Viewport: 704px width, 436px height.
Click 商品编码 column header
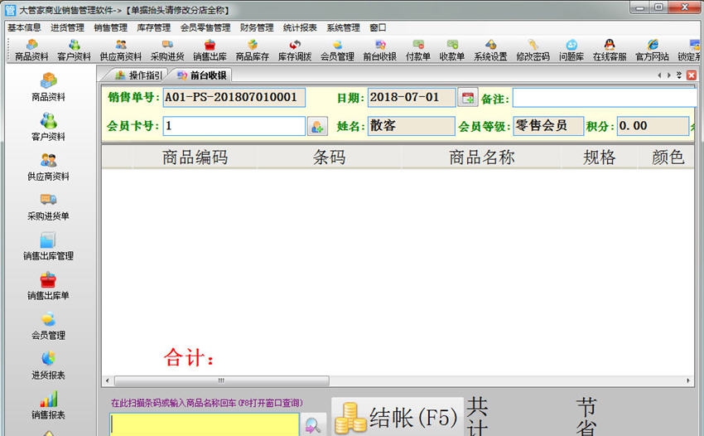tap(195, 157)
